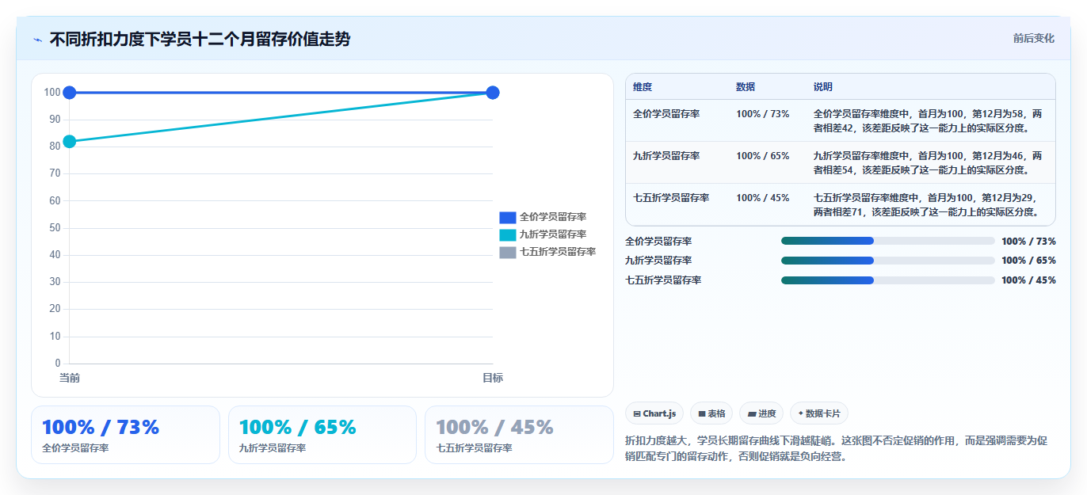
Task: Click the description mentioning 第12月为46
Action: coord(929,162)
